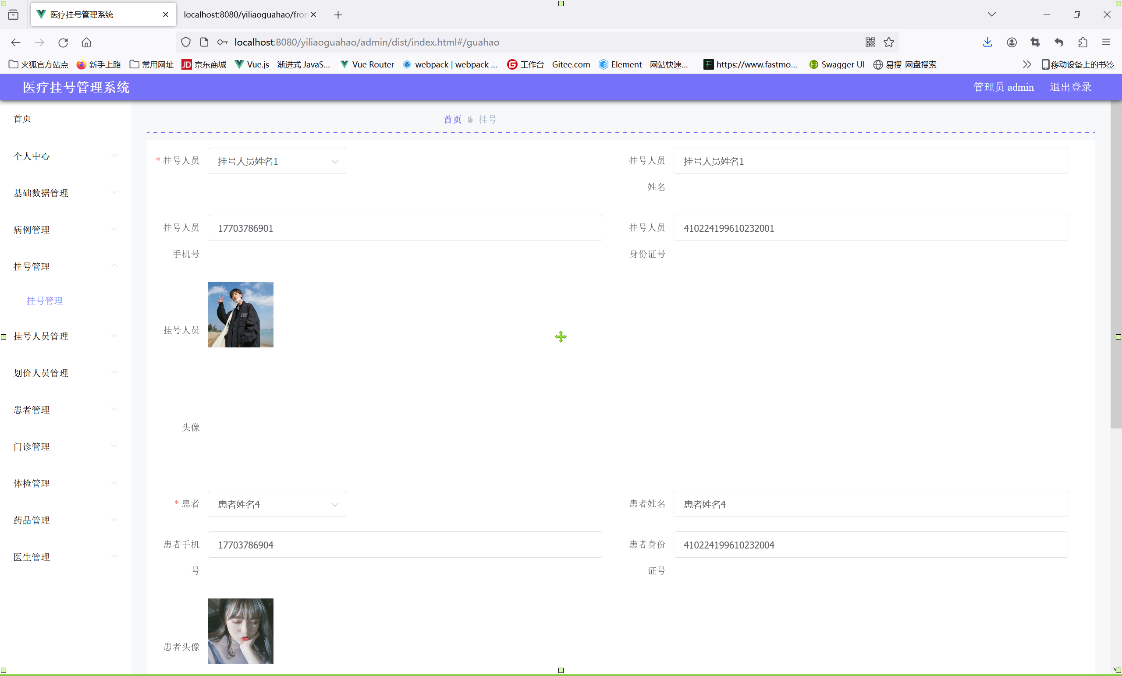1122x676 pixels.
Task: Click the patient avatar thumbnail image
Action: (x=241, y=631)
